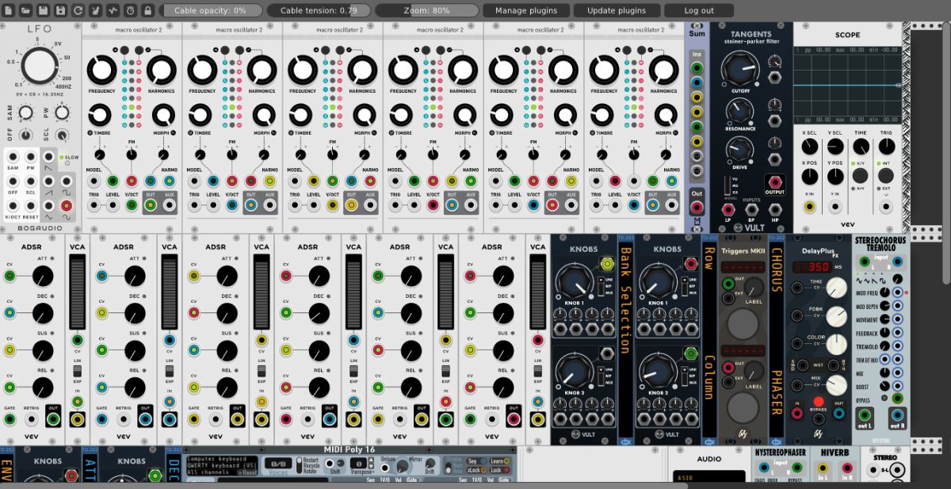The width and height of the screenshot is (951, 489).
Task: Click the Revert patch circular arrow icon
Action: point(78,10)
